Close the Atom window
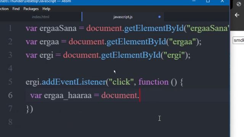Screen dimensions: 244x137 (x=222, y=1)
